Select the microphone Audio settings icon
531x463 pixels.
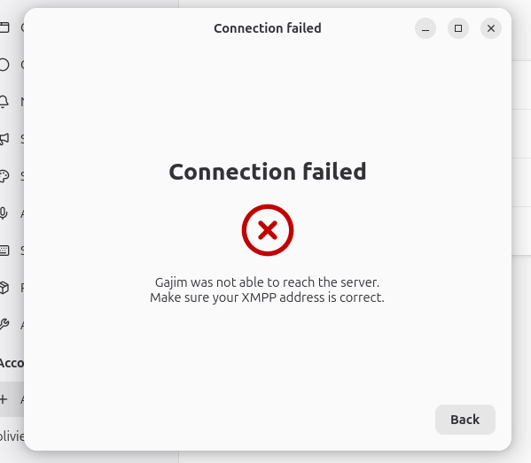[4, 213]
